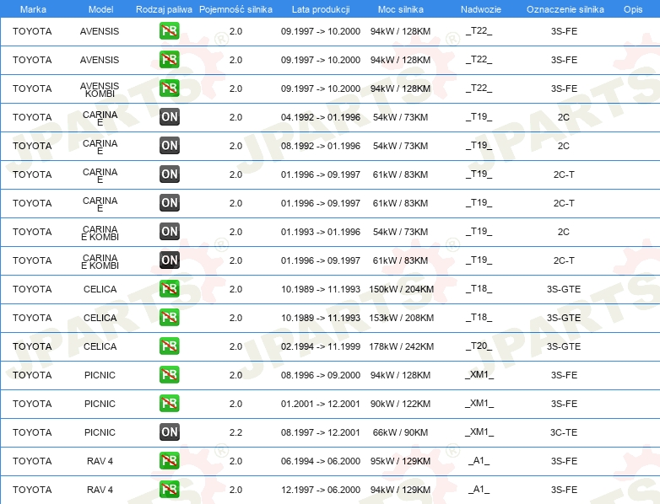This screenshot has height=504, width=660.
Task: Click the Nadwozie column header
Action: click(481, 9)
